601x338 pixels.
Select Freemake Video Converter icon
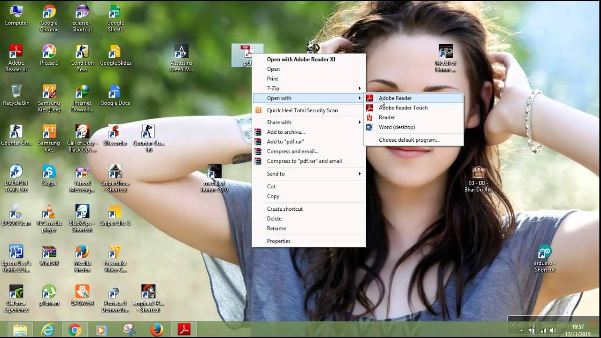coord(115,259)
